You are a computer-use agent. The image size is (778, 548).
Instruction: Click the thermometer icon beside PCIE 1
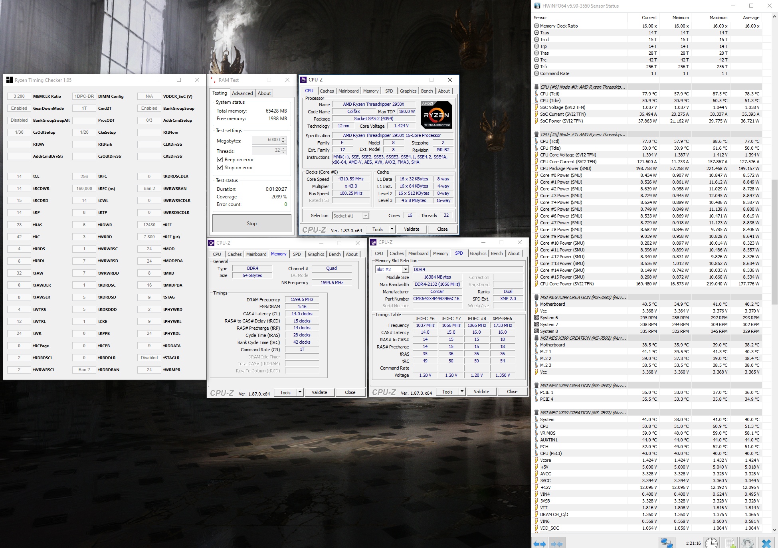point(536,392)
